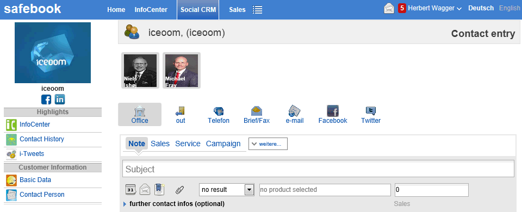Open the Herbert Wagger user menu
Screen dimensions: 522x212
coord(435,9)
